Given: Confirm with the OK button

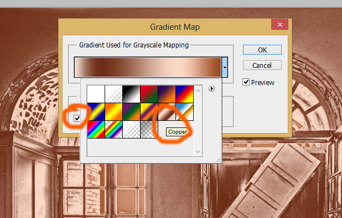Looking at the screenshot, I should click(262, 50).
